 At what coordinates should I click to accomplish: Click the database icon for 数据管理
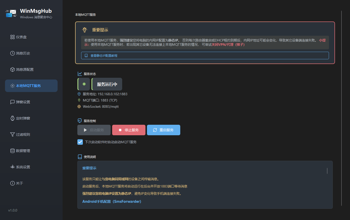point(12,151)
